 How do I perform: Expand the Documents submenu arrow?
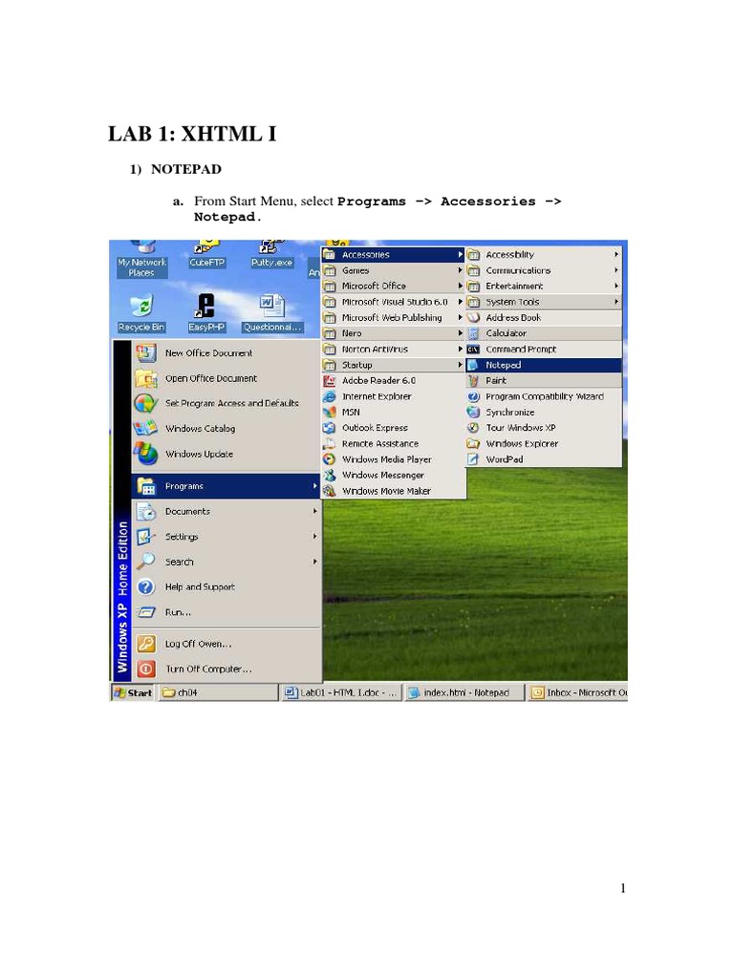pos(315,512)
